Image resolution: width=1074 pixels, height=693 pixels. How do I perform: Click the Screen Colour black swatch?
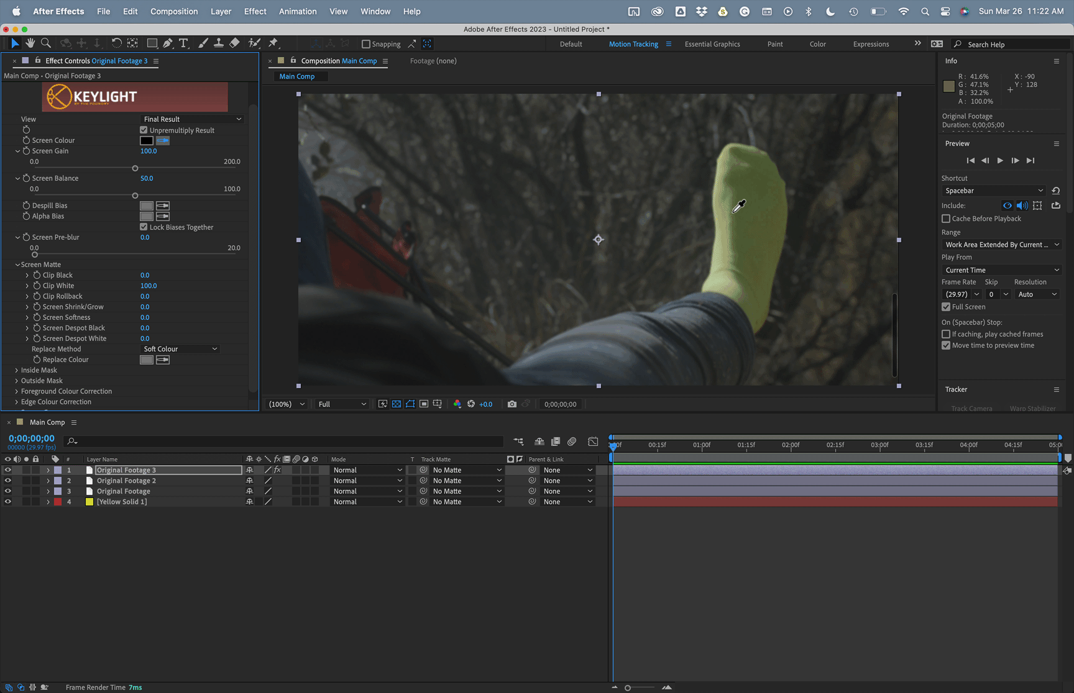click(x=147, y=140)
